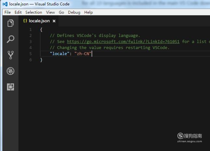Screen dimensions: 210x151
Task: Click the VS Code logo in title bar
Action: (x=5, y=4)
